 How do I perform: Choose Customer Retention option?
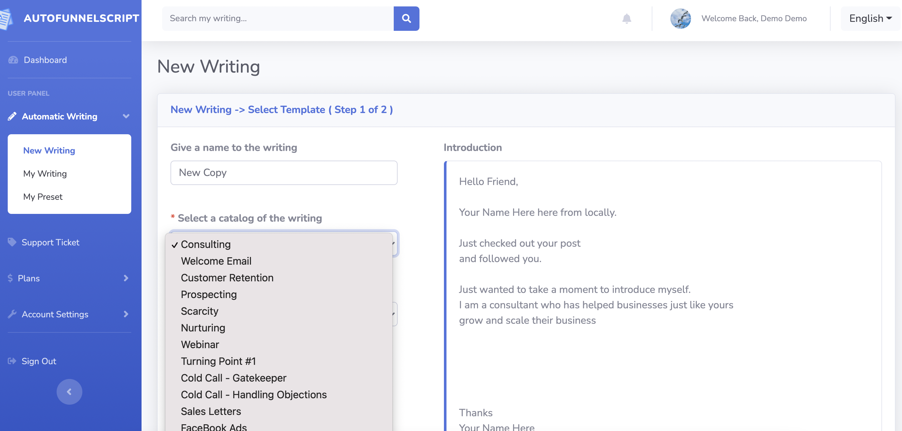tap(279, 277)
